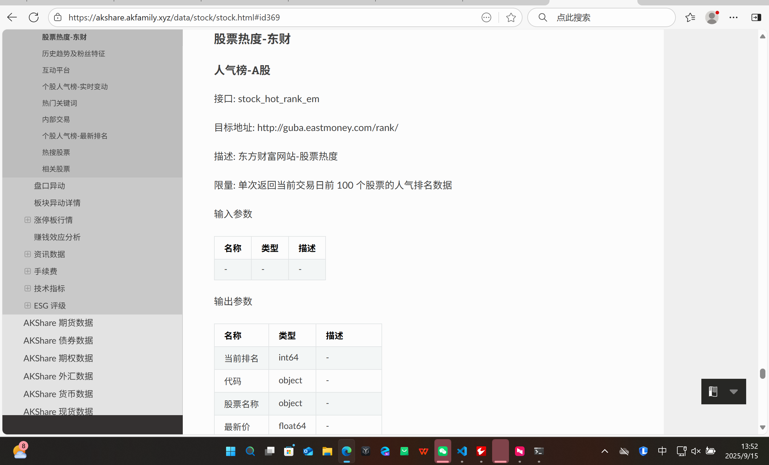Open Windows Search from the taskbar

250,451
